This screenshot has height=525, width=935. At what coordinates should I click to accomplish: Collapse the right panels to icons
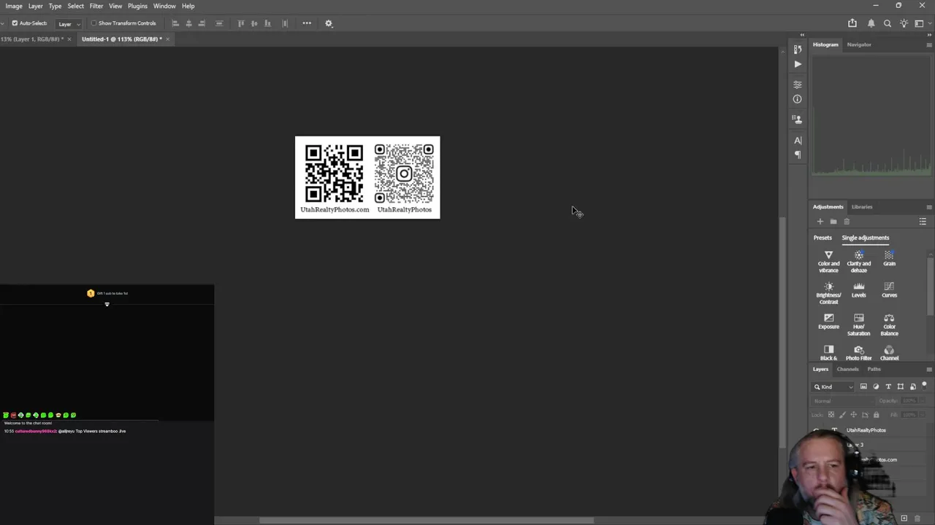point(929,35)
